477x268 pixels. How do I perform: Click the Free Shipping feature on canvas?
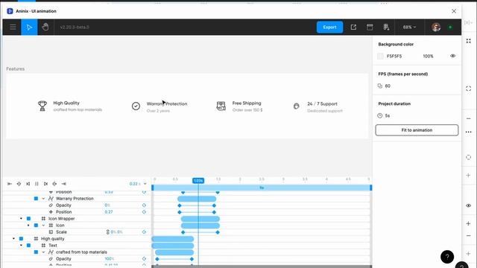pyautogui.click(x=239, y=106)
